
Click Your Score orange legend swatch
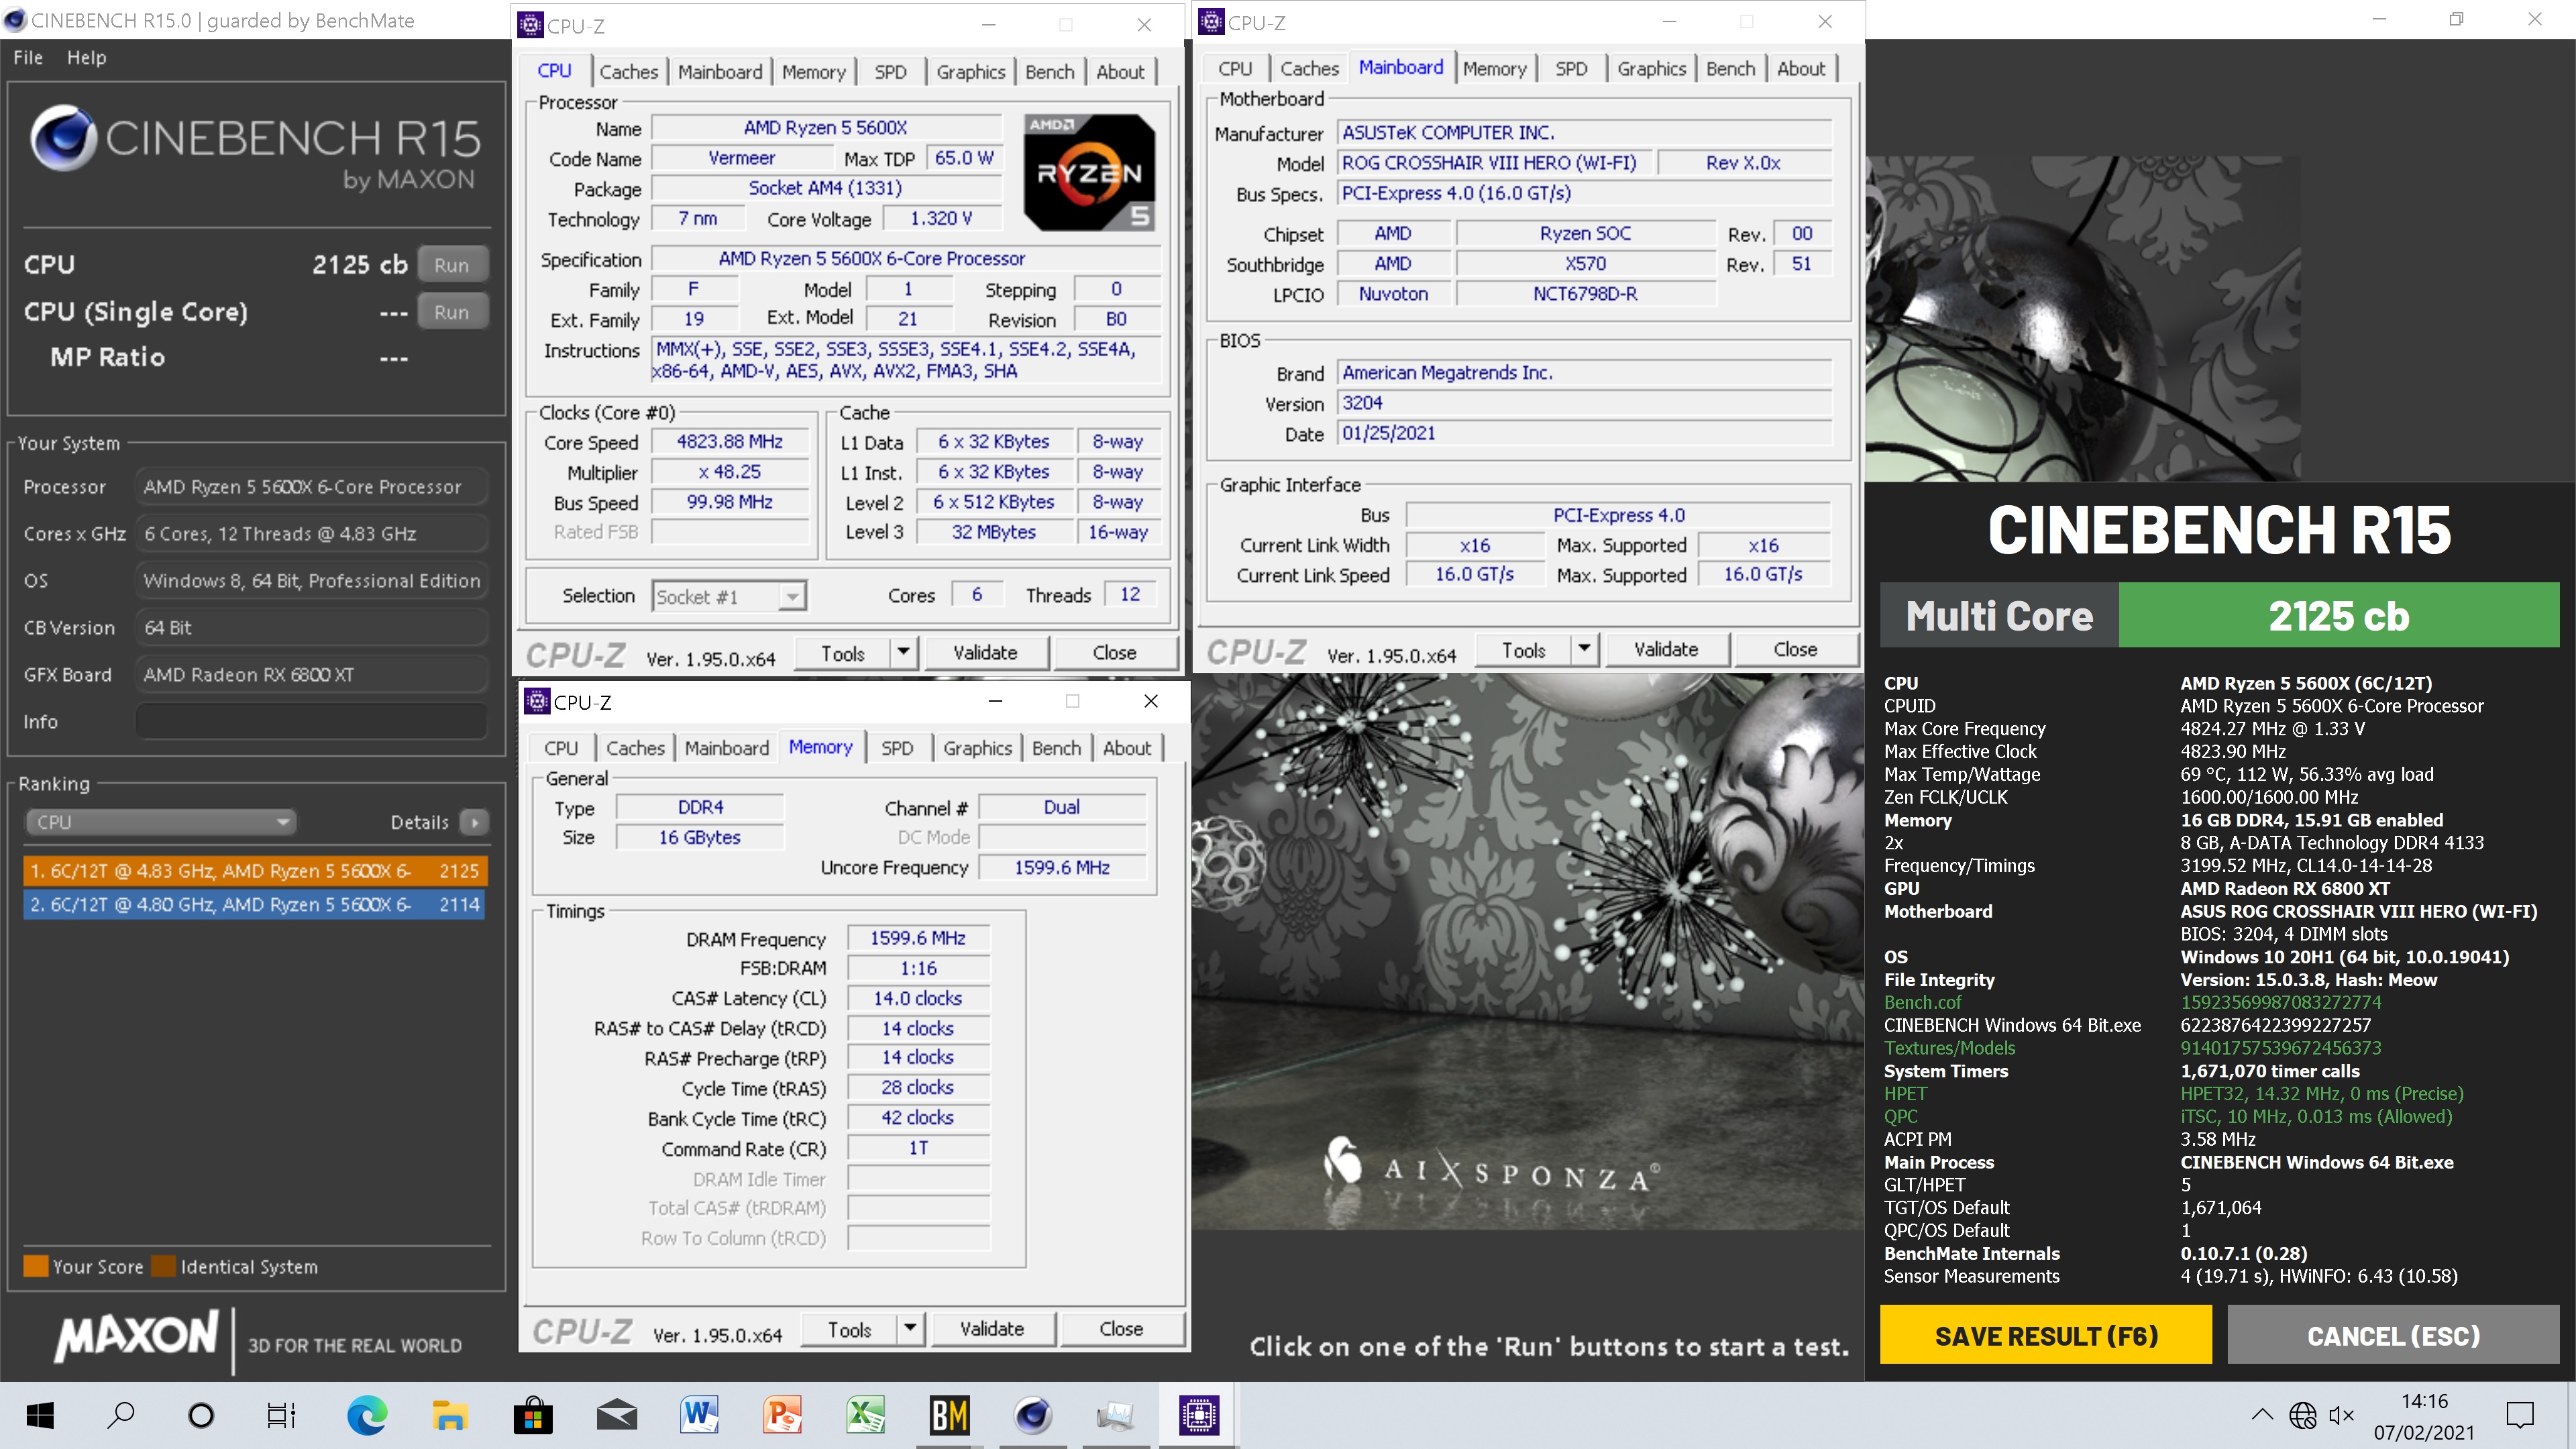pyautogui.click(x=35, y=1267)
